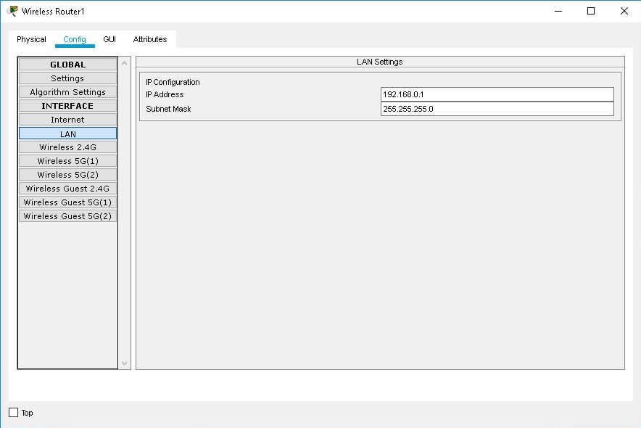641x428 pixels.
Task: Click the IP Address label text
Action: tap(165, 94)
